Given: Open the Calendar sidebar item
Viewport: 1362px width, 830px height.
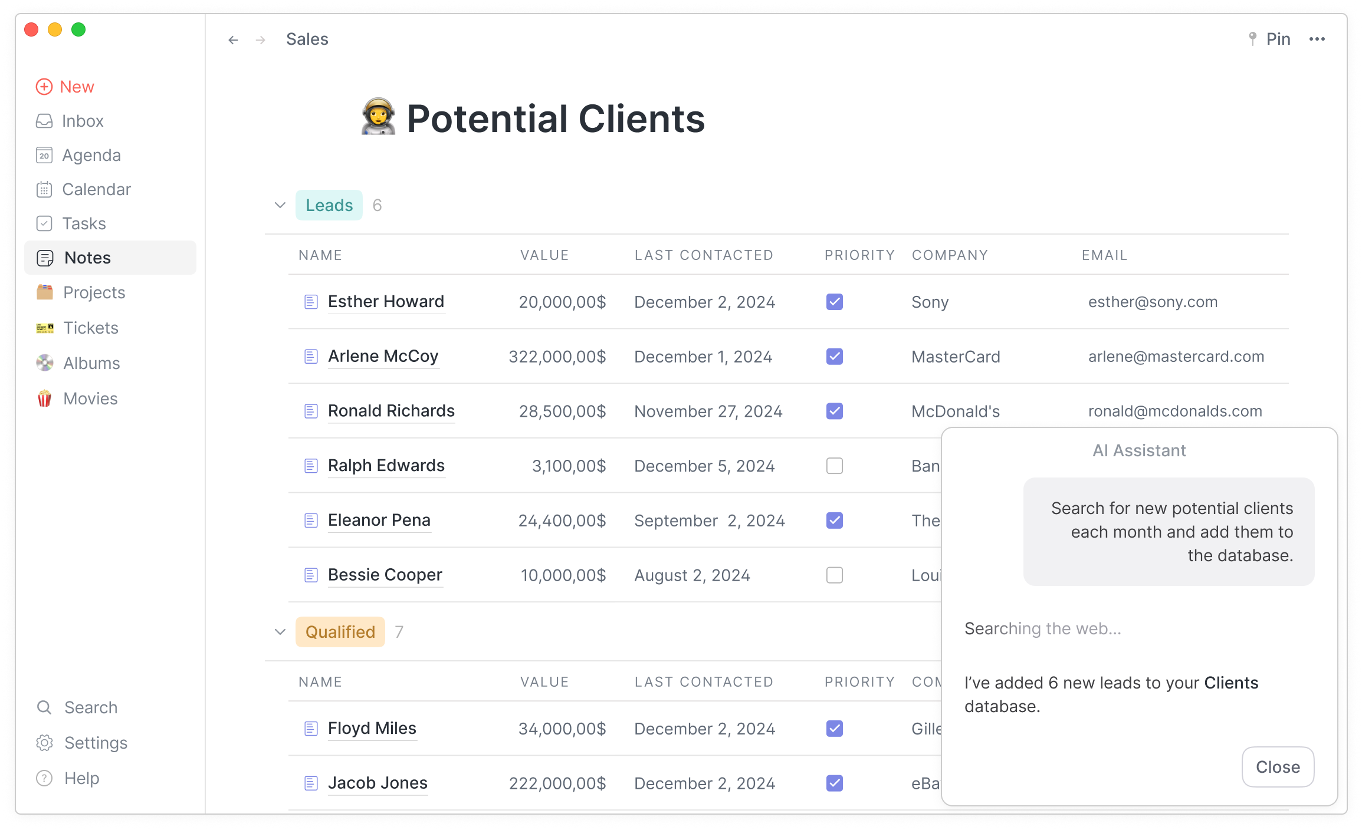Looking at the screenshot, I should tap(96, 189).
